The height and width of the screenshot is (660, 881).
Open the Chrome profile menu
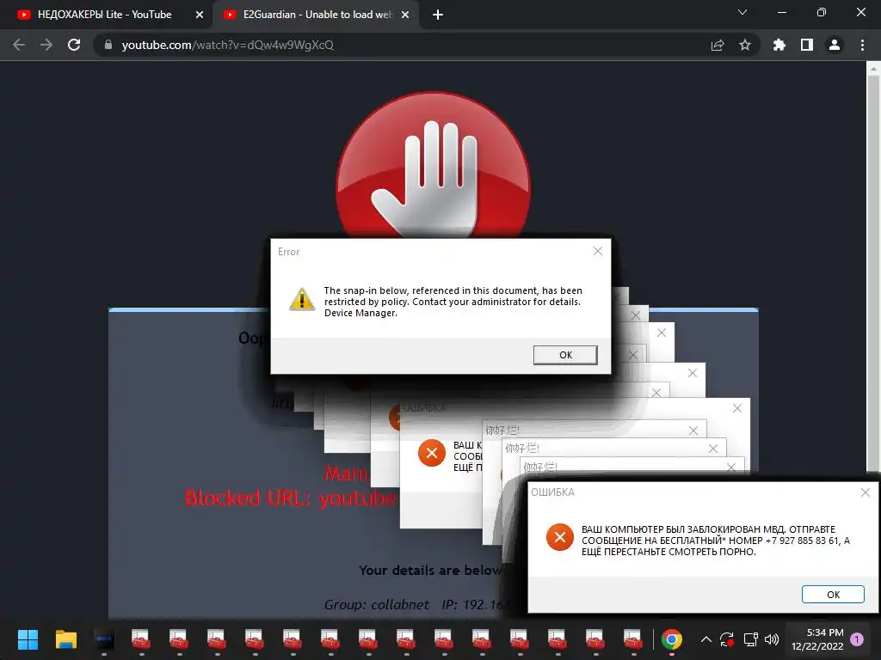point(835,45)
